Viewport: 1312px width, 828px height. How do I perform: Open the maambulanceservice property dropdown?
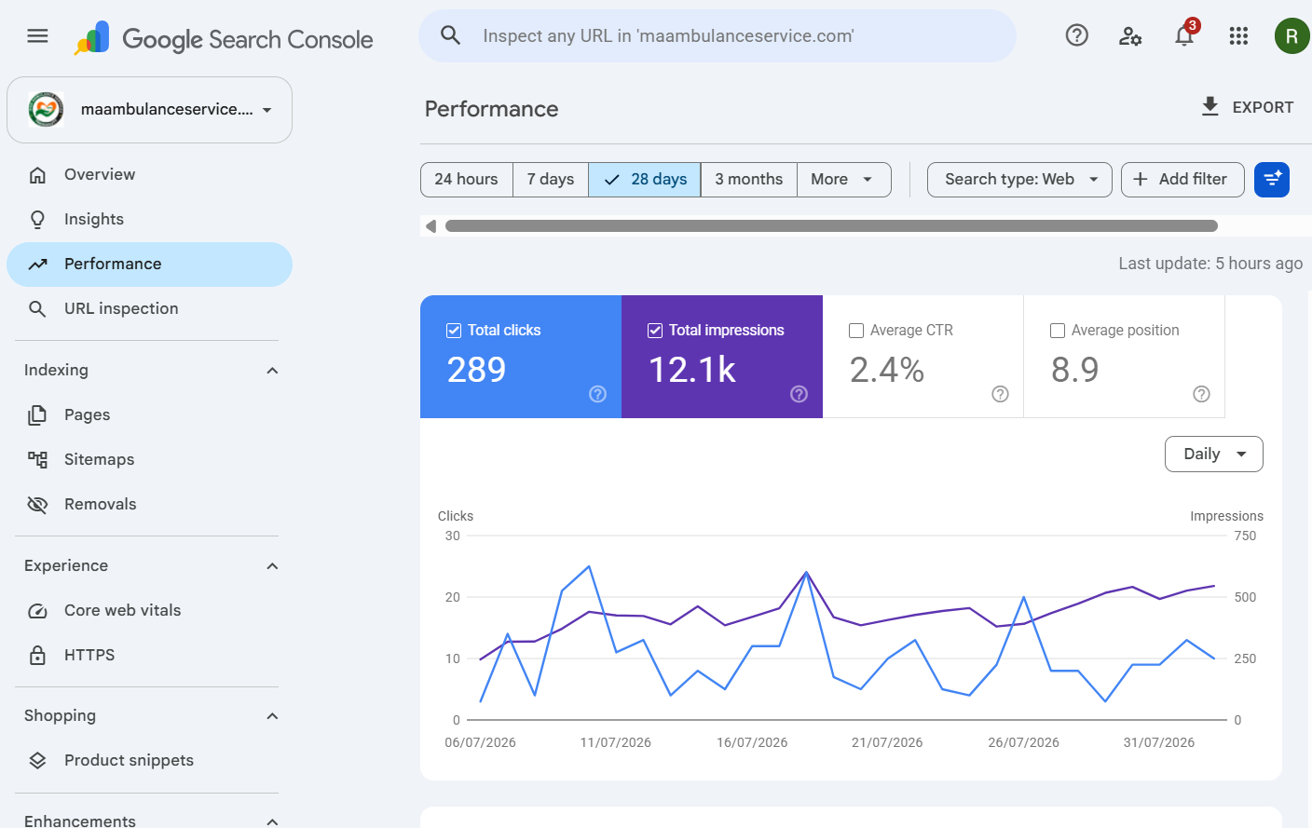149,110
